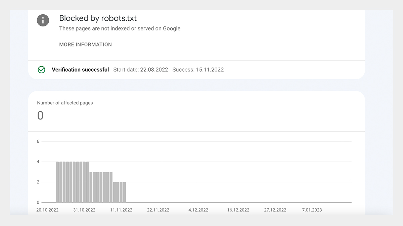Image resolution: width=403 pixels, height=226 pixels.
Task: Click the x-axis date 7.01.2023
Action: 312,210
